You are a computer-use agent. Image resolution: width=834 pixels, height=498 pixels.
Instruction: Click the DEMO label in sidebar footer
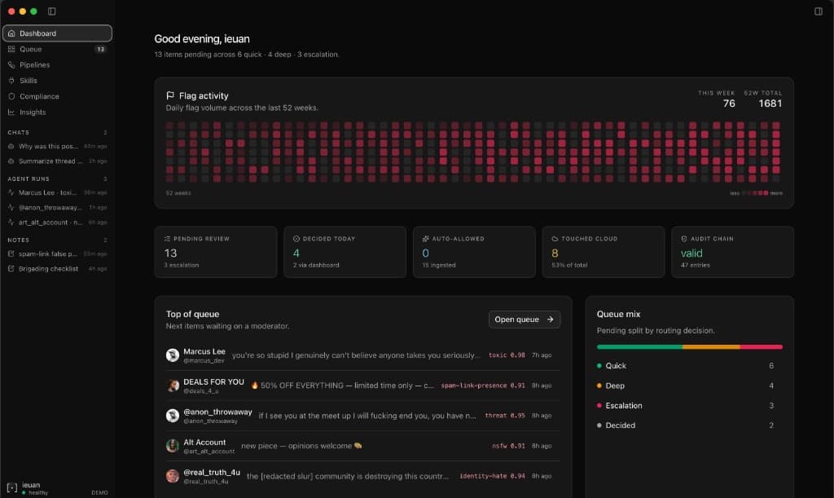coord(99,492)
